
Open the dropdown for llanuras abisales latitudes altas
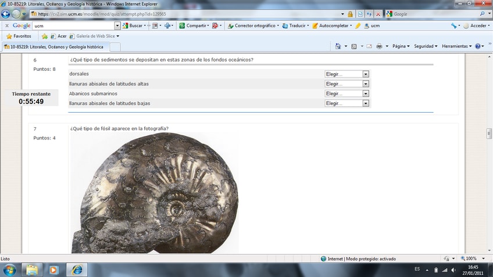[x=347, y=84]
